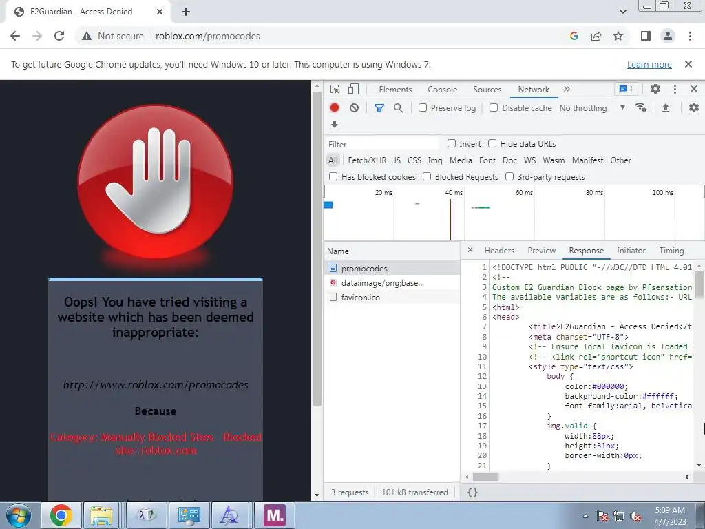
Task: Click the import HAR file upload icon
Action: coord(666,108)
